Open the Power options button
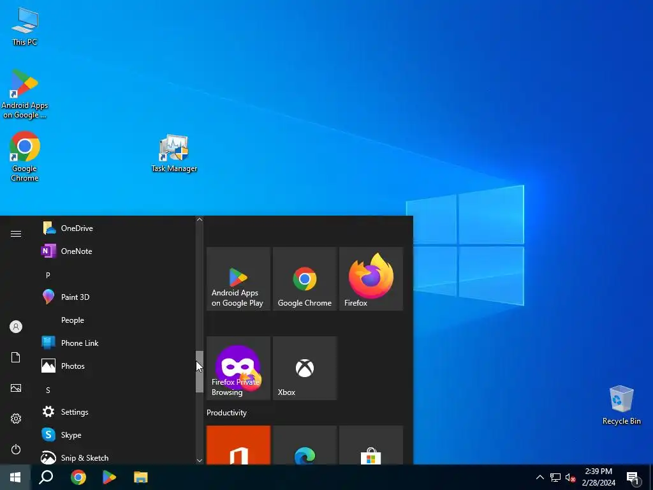The image size is (653, 490). coord(16,449)
